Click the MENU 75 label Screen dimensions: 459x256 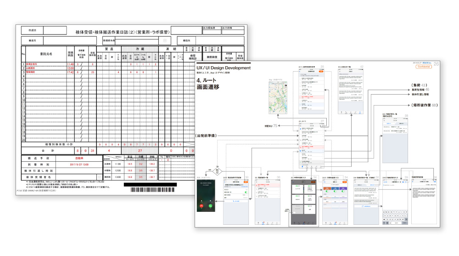click(271, 125)
